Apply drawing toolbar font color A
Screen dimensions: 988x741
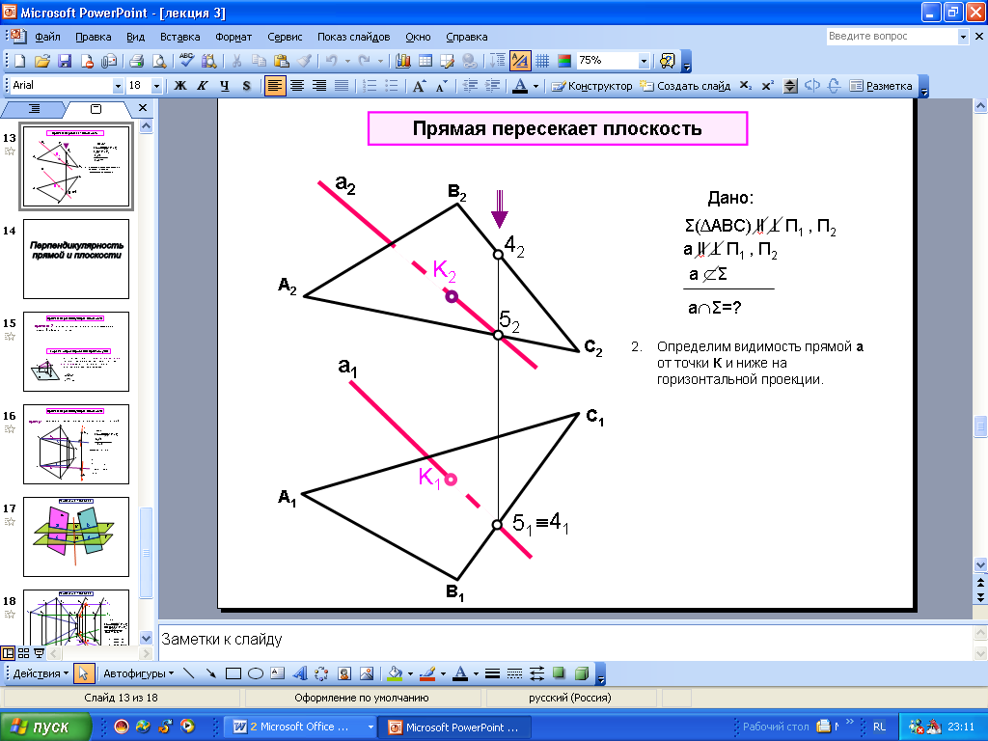point(460,673)
